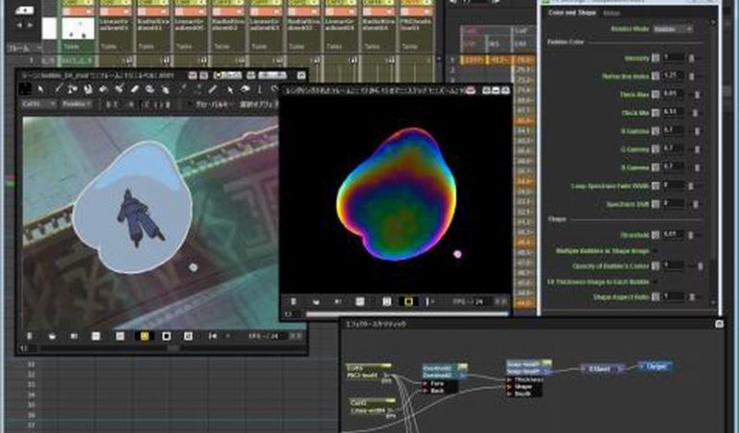Click the white background icon in scene viewer bar
The image size is (739, 433).
click(95, 336)
